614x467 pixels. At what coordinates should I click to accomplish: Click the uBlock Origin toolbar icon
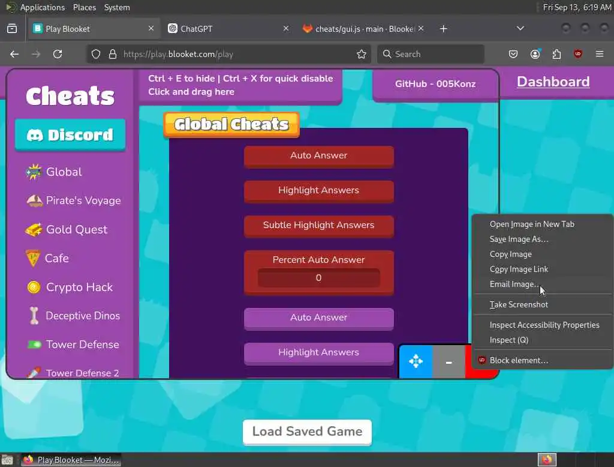(x=577, y=54)
